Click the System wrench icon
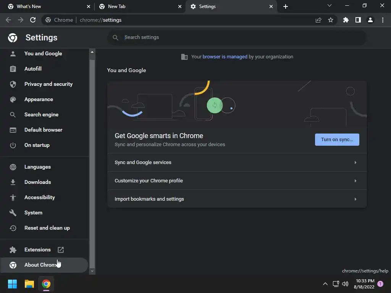Screen dimensions: 391x293 pyautogui.click(x=13, y=213)
